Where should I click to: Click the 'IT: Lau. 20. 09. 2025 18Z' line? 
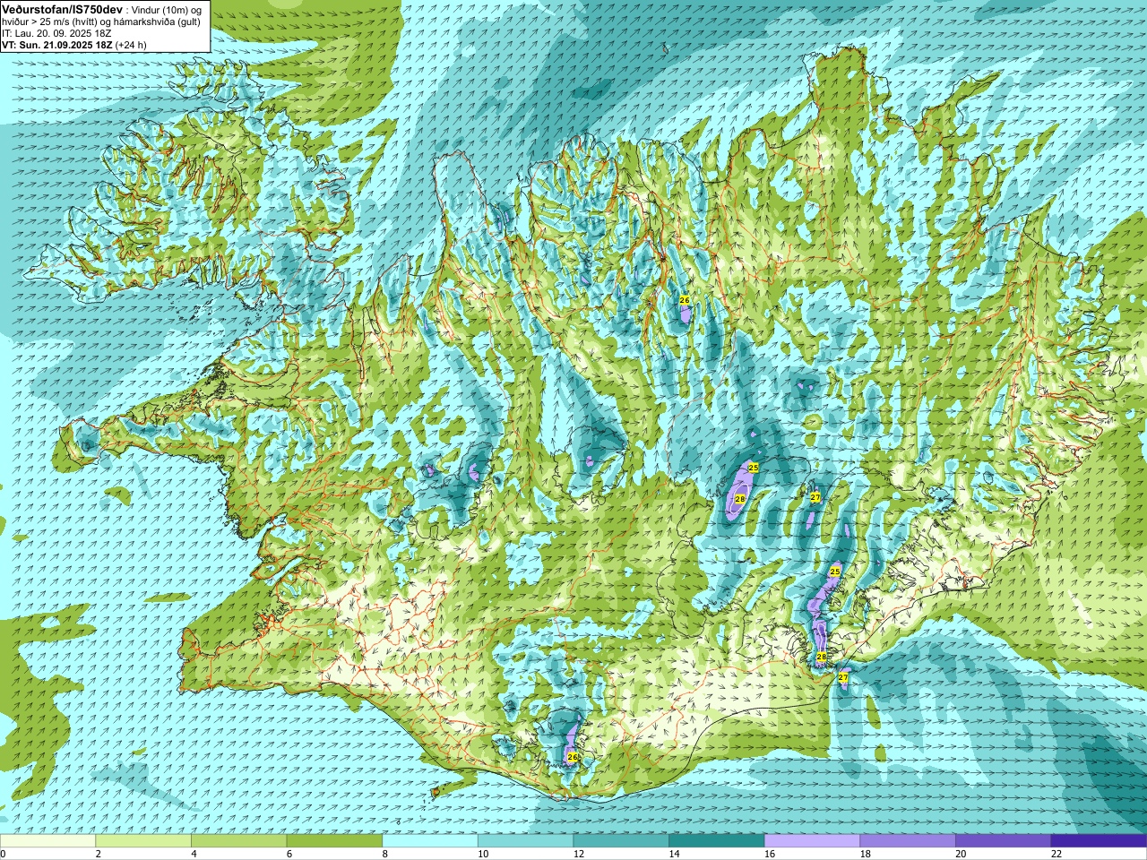pos(56,33)
